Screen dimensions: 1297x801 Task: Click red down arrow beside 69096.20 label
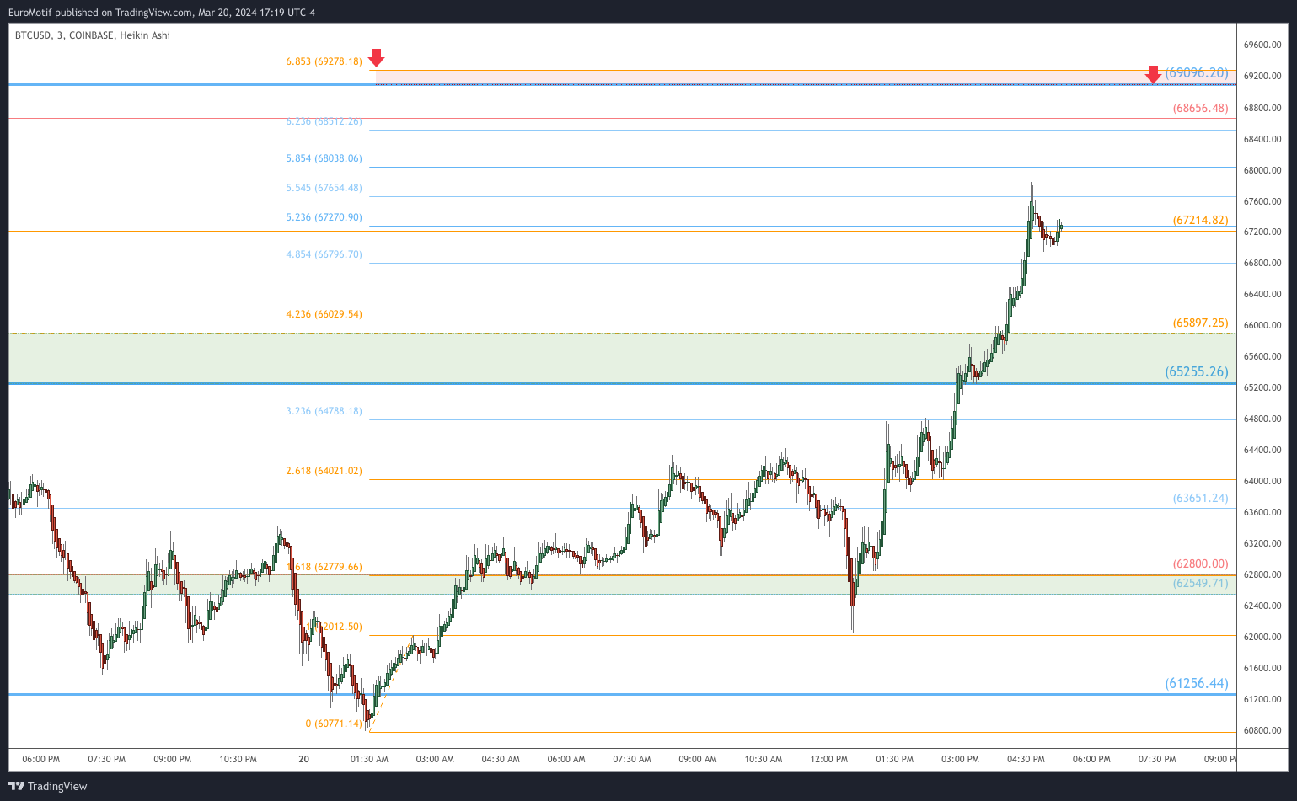click(x=1153, y=75)
